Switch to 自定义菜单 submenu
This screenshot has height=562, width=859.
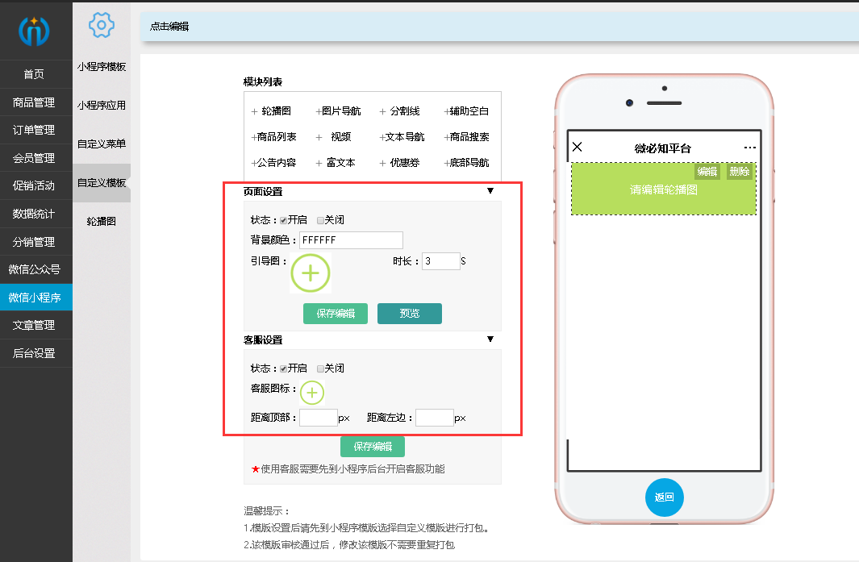click(x=102, y=144)
